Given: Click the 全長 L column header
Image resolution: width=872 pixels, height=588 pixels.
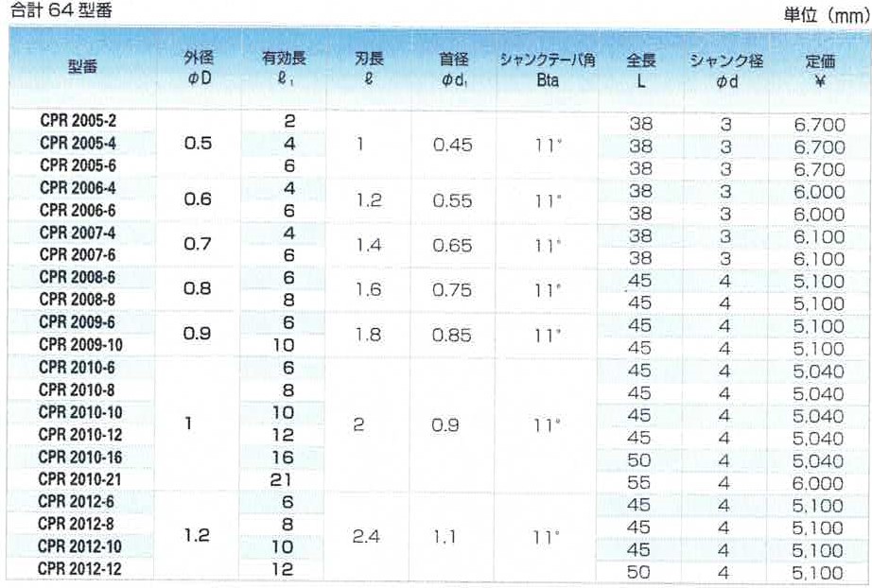Looking at the screenshot, I should [640, 69].
